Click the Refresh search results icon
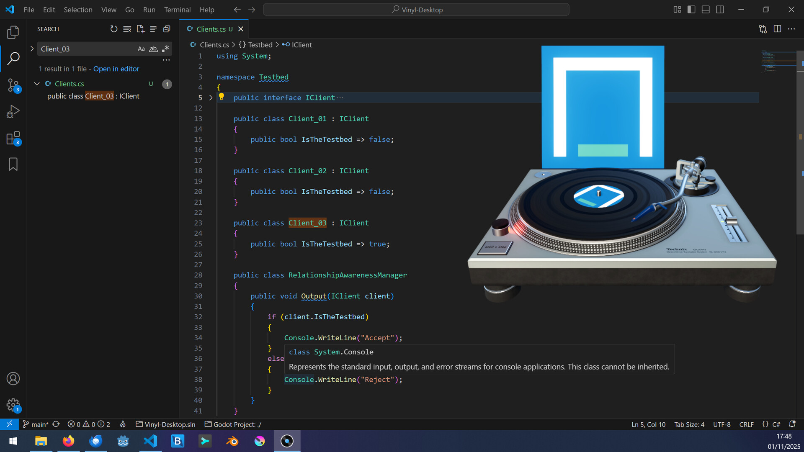804x452 pixels. (114, 29)
